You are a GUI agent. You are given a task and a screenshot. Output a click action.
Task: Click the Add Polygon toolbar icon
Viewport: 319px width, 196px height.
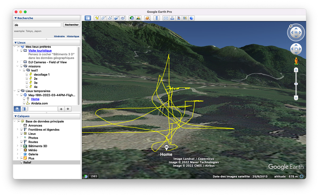tap(104, 18)
